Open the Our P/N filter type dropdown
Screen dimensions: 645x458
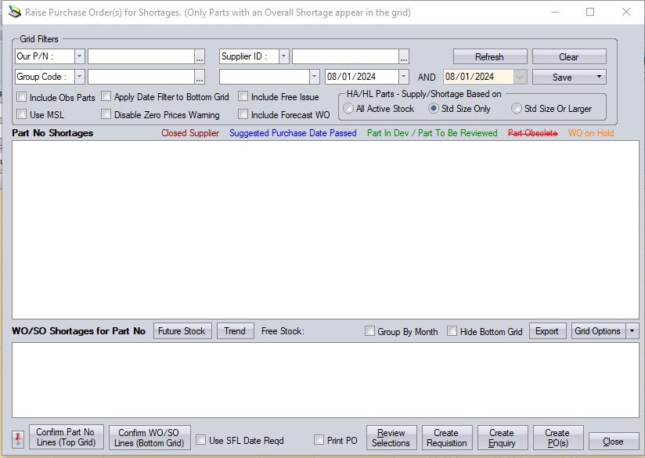79,56
